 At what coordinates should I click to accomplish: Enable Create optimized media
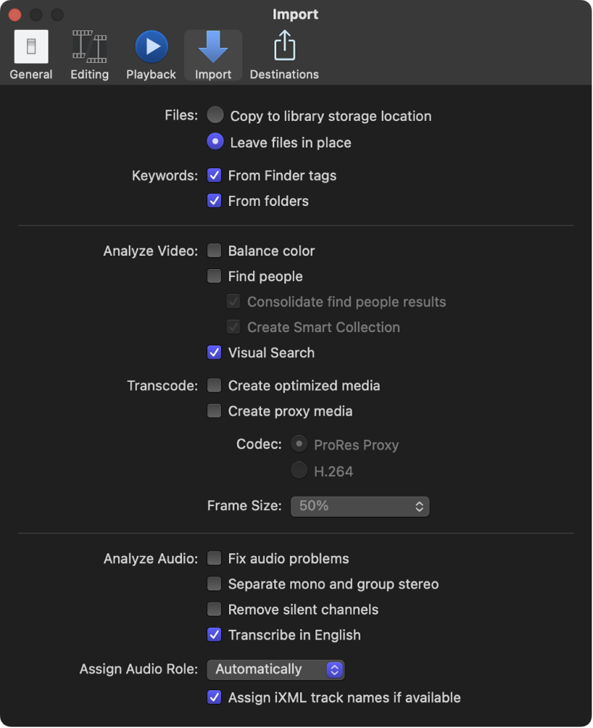214,385
